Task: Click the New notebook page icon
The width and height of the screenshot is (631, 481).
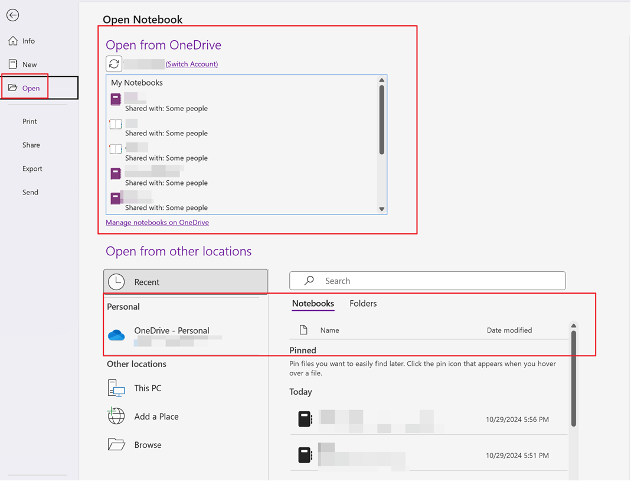Action: click(13, 64)
